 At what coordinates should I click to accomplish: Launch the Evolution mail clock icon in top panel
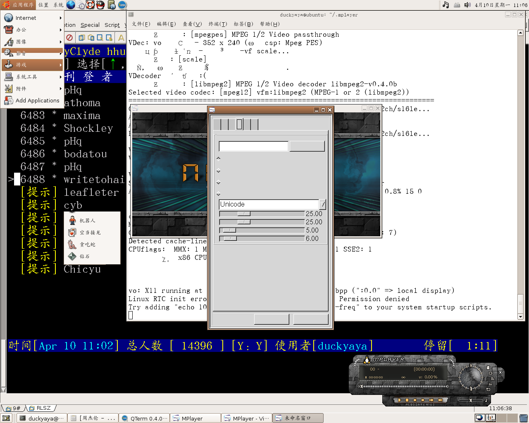coord(81,5)
